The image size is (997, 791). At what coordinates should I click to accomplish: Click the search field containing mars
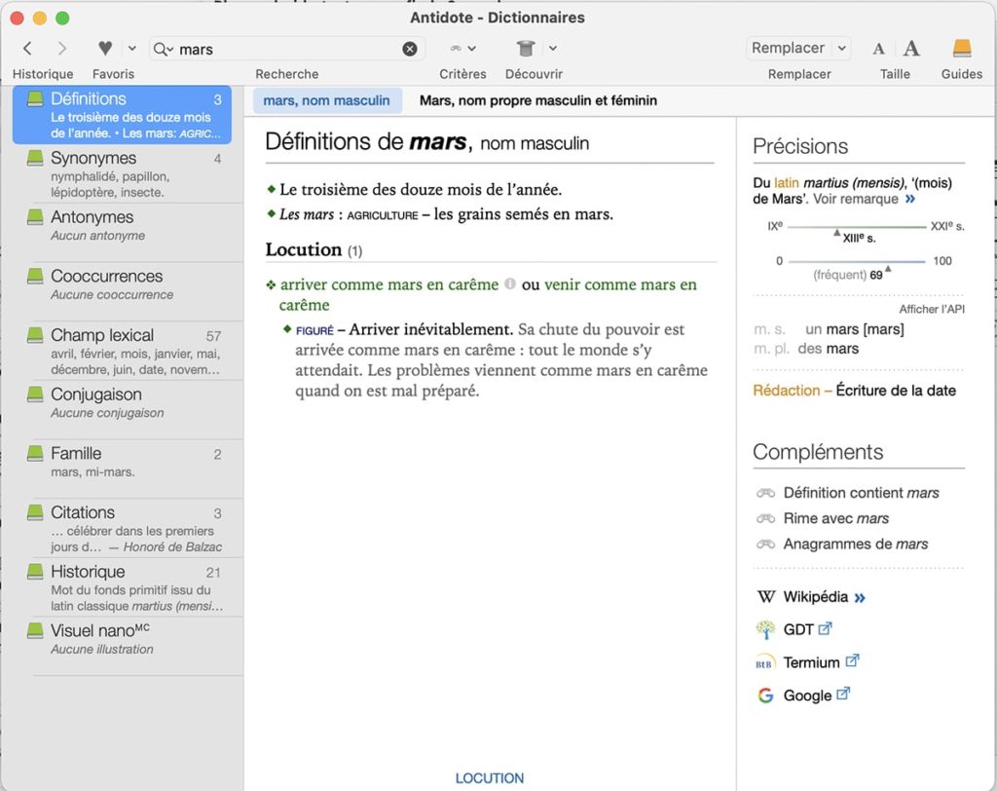(287, 49)
